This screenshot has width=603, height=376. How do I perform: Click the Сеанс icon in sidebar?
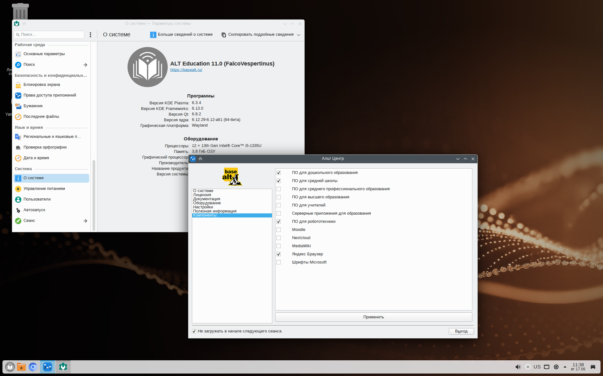tap(18, 221)
